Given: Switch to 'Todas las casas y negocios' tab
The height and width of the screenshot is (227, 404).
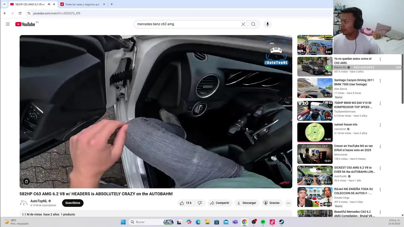Looking at the screenshot, I should (x=82, y=4).
